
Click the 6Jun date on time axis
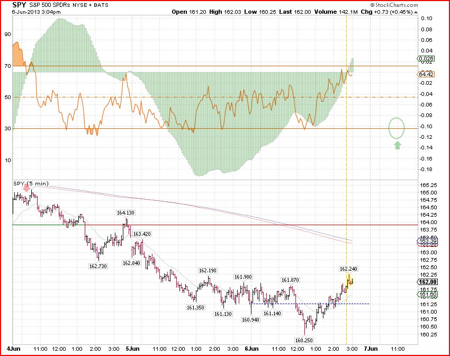pos(251,349)
